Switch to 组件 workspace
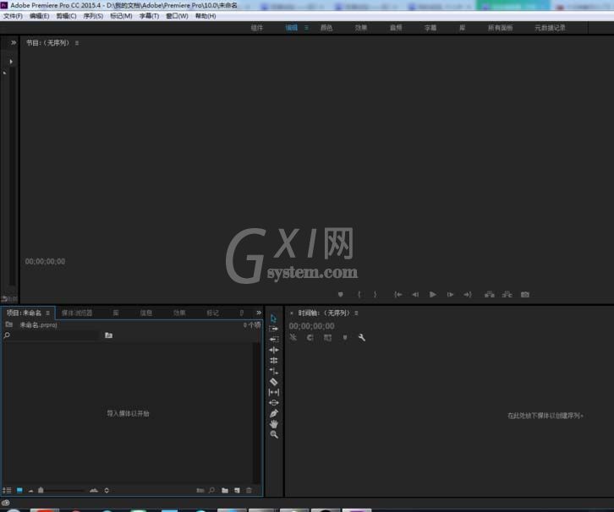The image size is (614, 512). click(x=257, y=28)
